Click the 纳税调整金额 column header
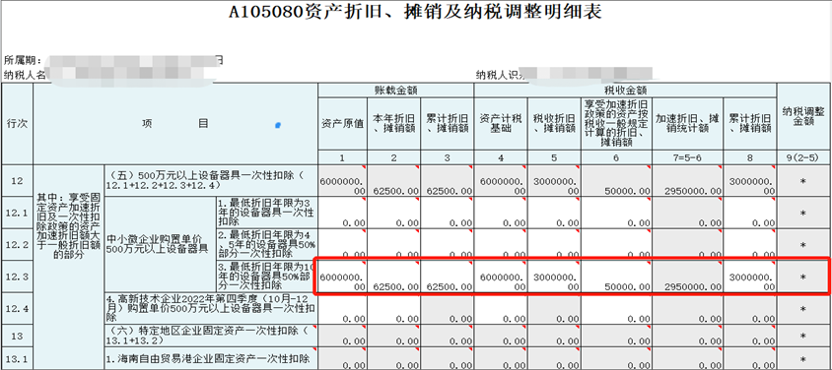The height and width of the screenshot is (370, 832). tap(803, 116)
